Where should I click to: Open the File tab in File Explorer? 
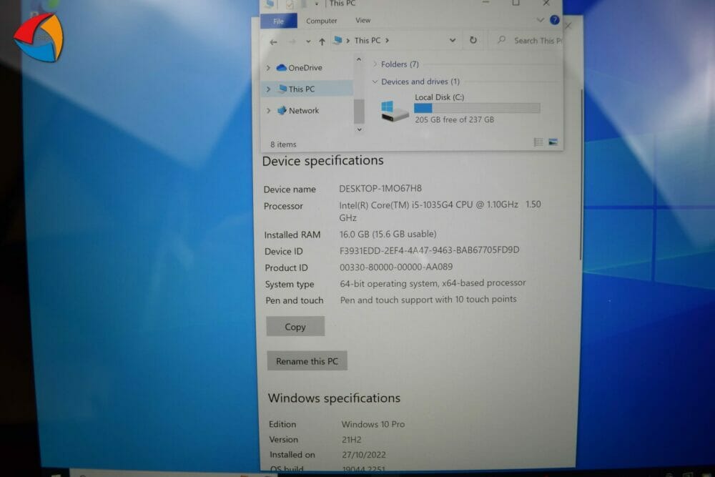click(x=279, y=21)
